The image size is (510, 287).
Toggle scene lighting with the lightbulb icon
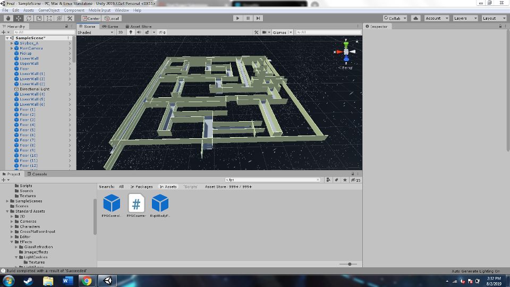[x=130, y=32]
